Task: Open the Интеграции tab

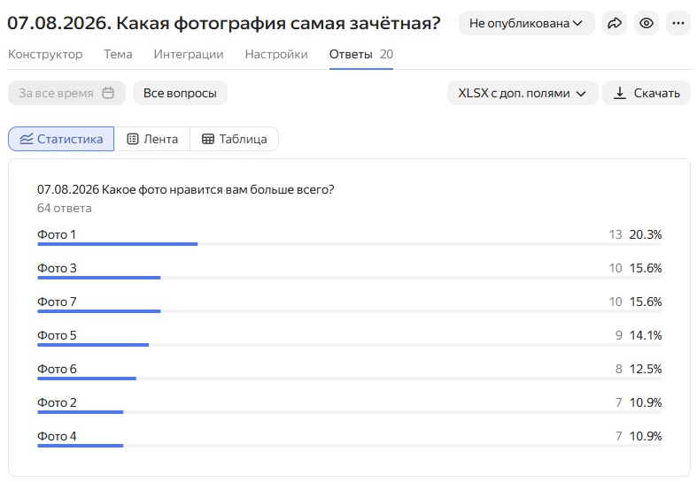Action: (x=189, y=54)
